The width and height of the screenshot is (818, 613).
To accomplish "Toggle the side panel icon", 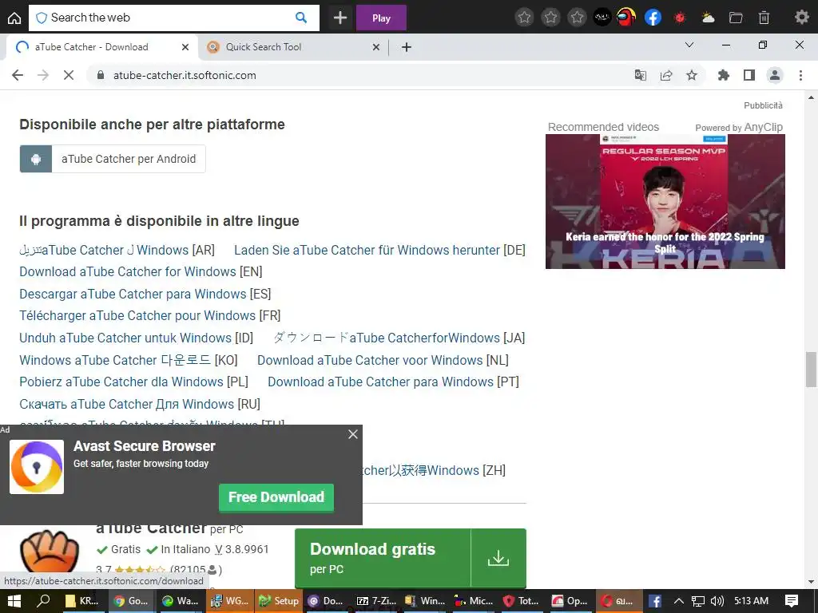I will 749,75.
